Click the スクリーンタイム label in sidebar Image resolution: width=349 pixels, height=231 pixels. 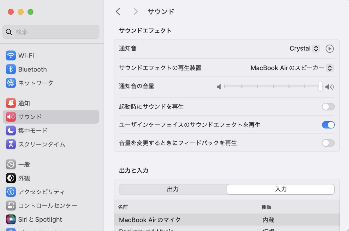[x=42, y=144]
